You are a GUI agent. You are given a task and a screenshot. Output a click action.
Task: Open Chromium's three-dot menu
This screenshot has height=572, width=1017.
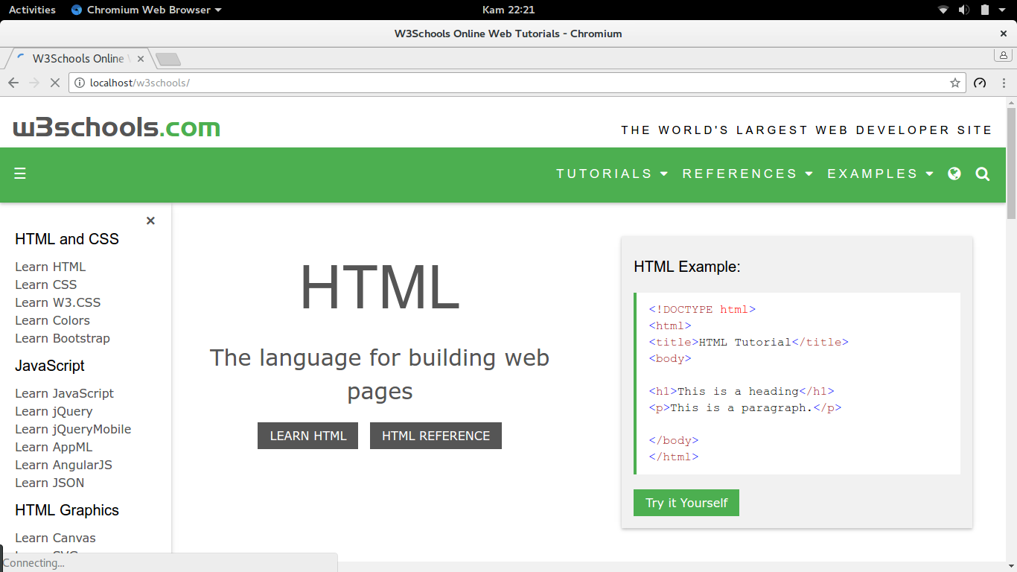click(1004, 83)
